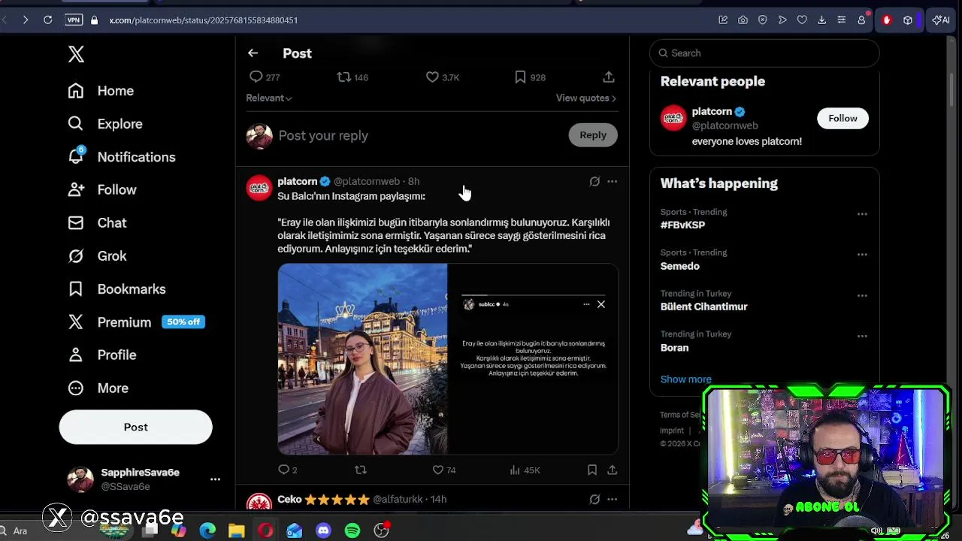The height and width of the screenshot is (541, 962).
Task: Go to Profile in the sidebar
Action: 101,355
